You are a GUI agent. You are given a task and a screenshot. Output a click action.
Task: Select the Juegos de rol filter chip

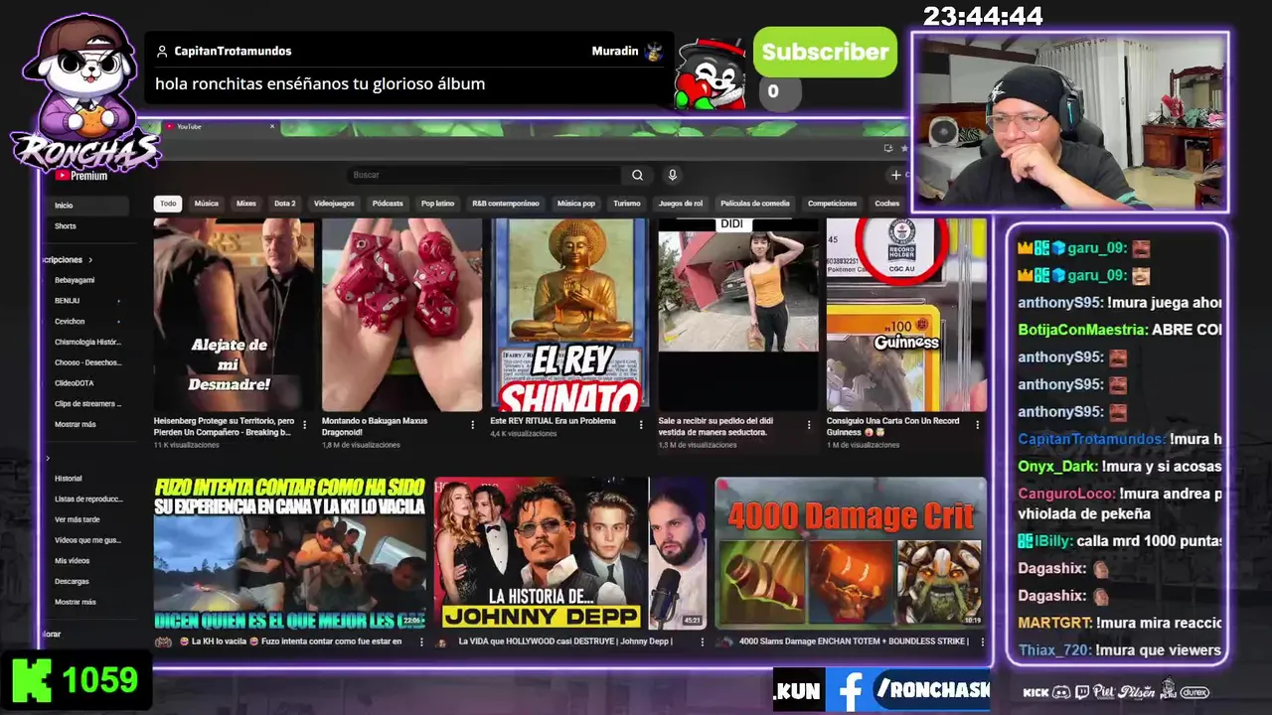(681, 204)
